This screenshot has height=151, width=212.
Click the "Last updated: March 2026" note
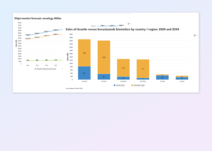click(74, 88)
